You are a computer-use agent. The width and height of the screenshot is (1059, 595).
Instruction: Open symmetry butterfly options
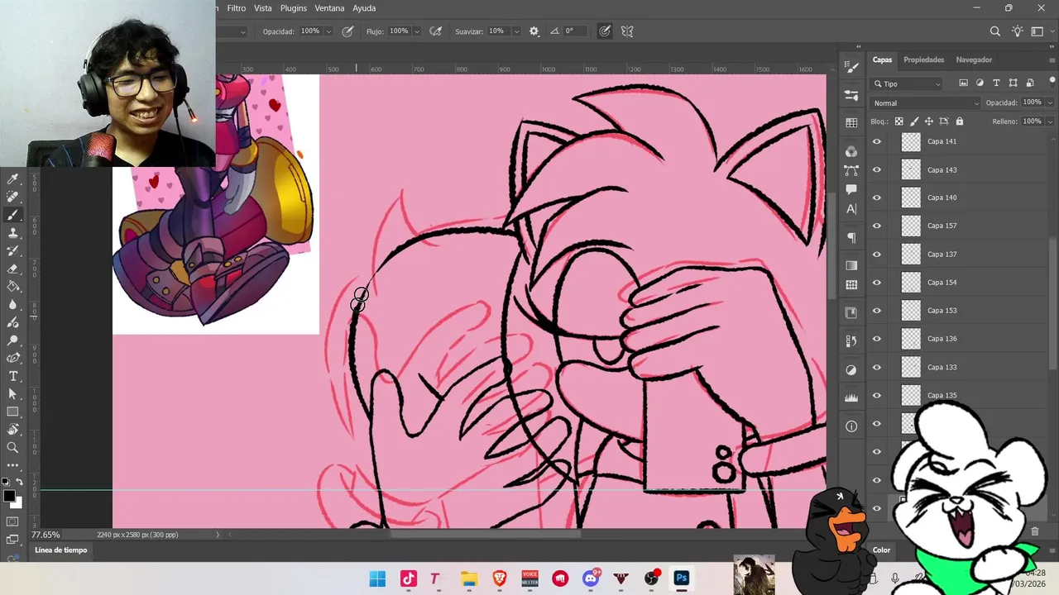(x=627, y=31)
